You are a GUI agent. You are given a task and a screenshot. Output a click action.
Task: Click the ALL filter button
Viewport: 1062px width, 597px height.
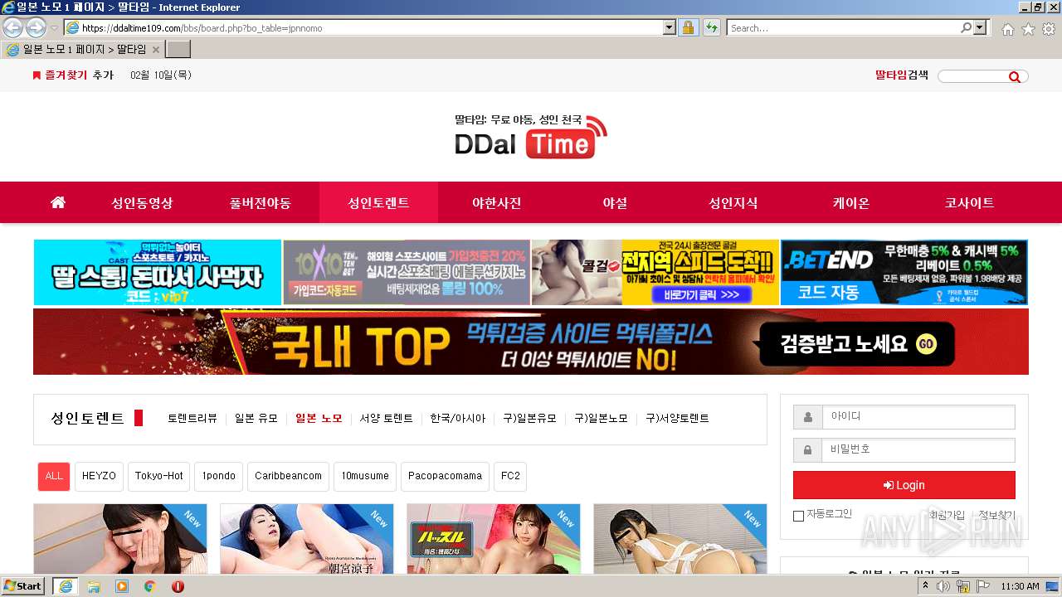(54, 477)
